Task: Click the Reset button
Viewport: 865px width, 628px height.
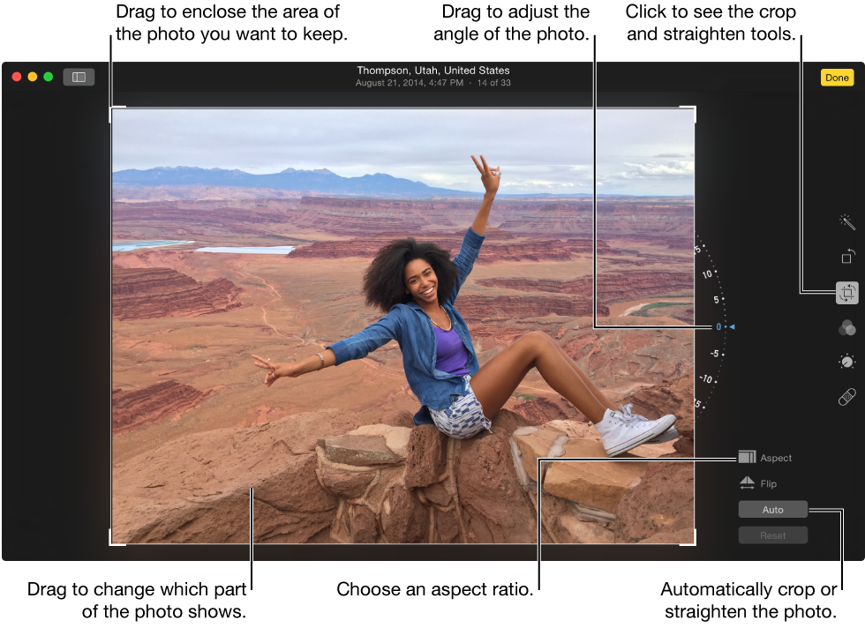Action: [772, 535]
